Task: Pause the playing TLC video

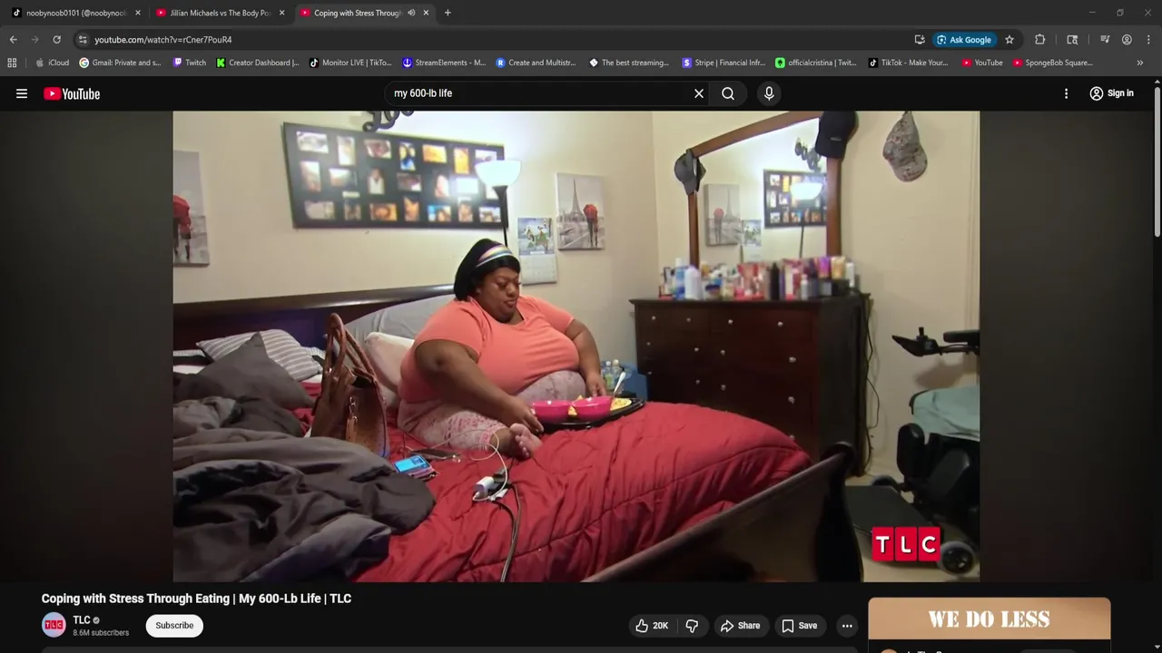Action: point(576,346)
